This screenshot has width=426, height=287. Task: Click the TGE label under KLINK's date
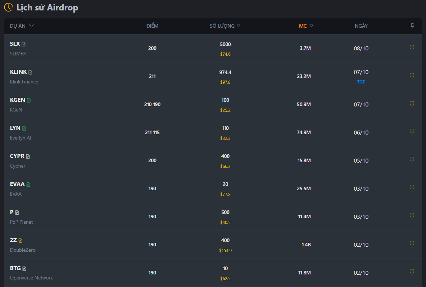[x=361, y=82]
